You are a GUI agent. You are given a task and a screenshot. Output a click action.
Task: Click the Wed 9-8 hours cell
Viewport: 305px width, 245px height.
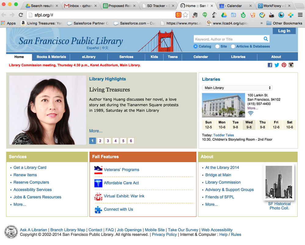(x=249, y=125)
